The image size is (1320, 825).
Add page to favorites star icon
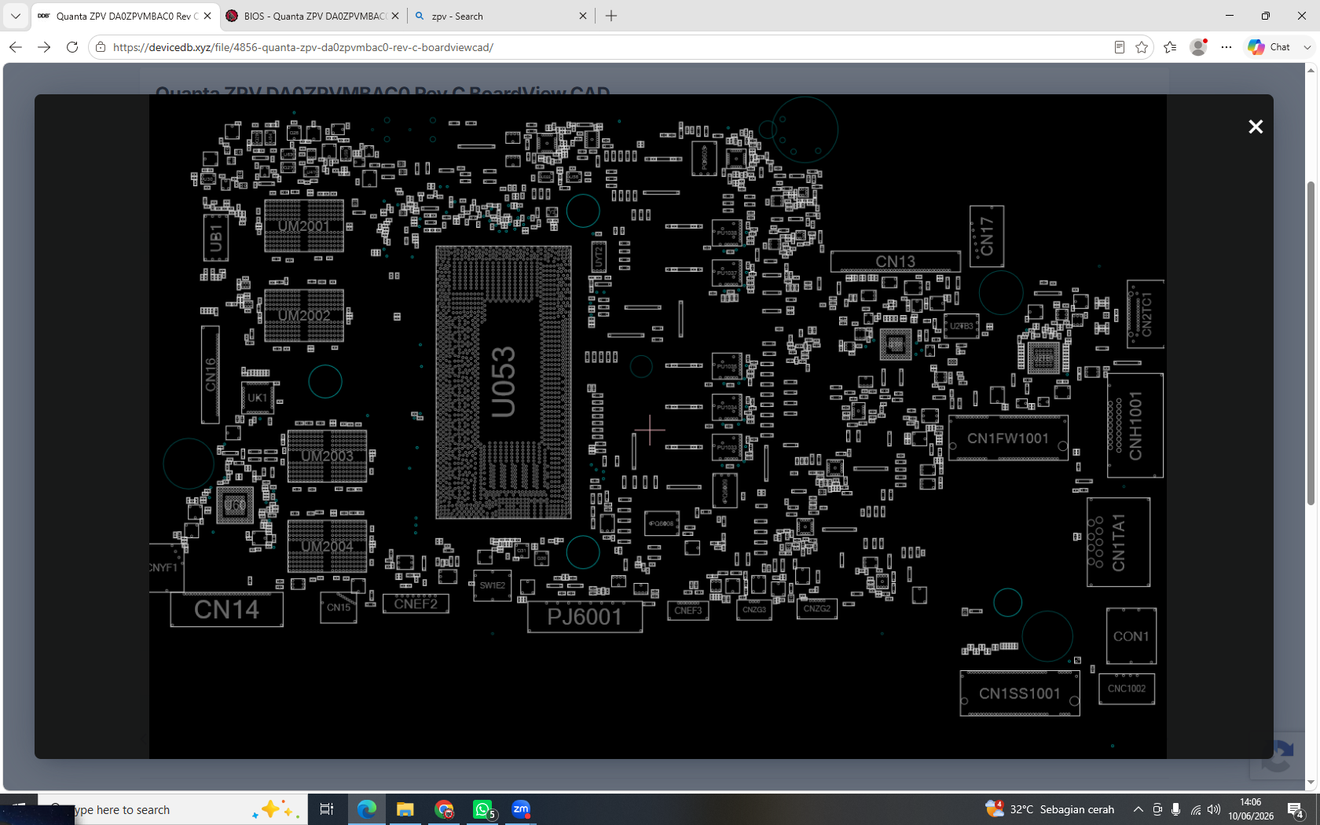[1142, 47]
